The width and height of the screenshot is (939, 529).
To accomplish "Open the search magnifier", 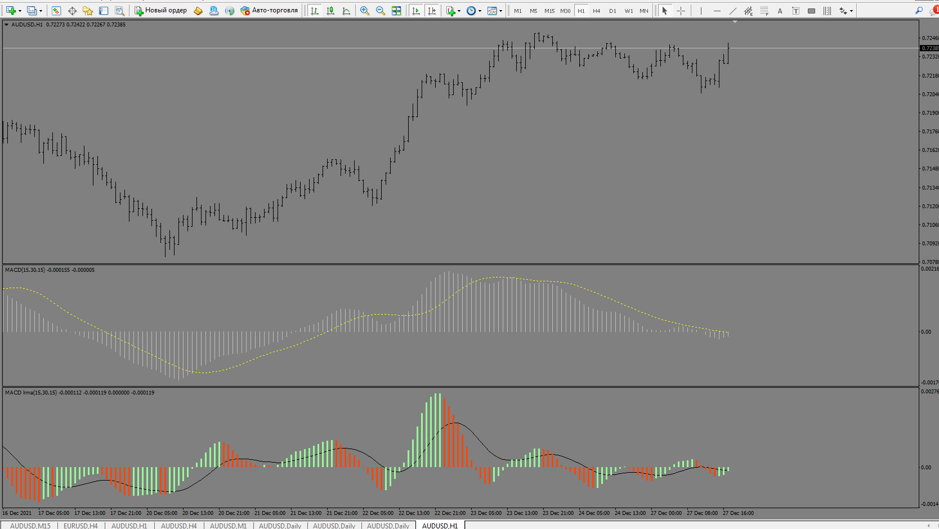I will 919,11.
